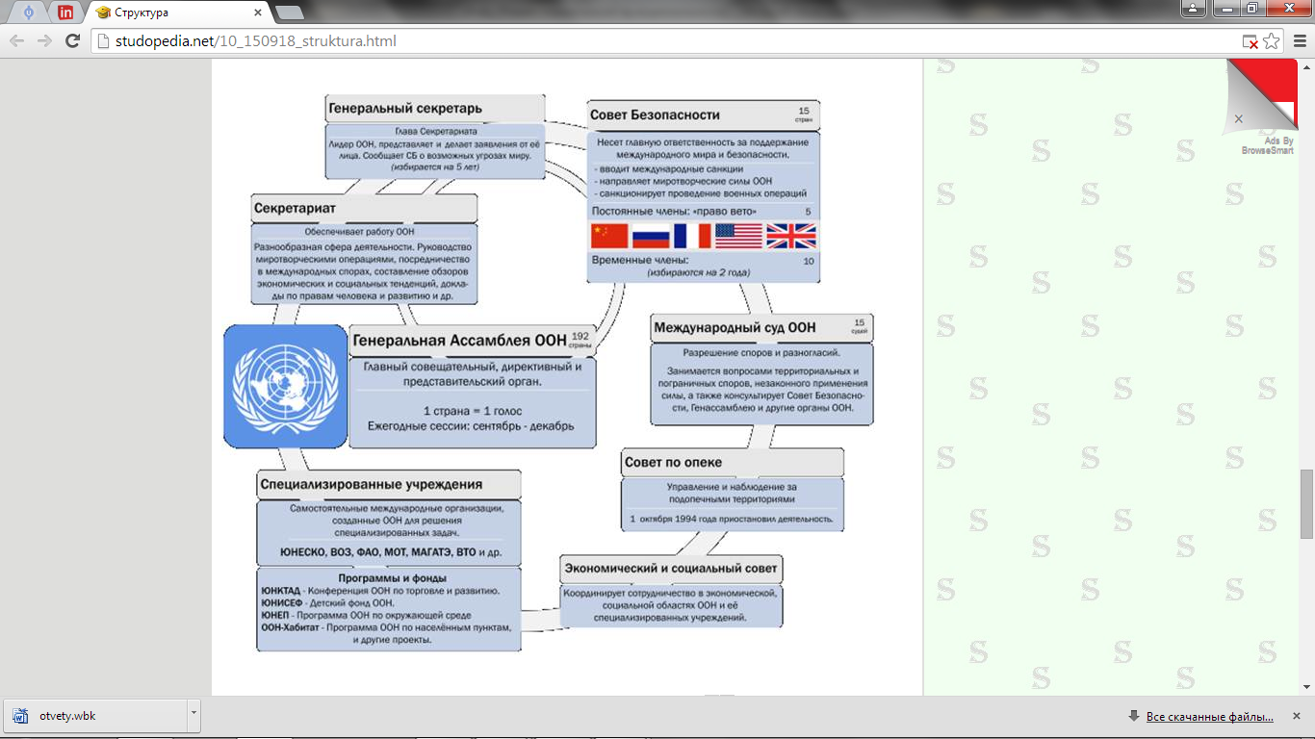Click the United Kingdom flag
Viewport: 1315px width, 739px height.
790,236
